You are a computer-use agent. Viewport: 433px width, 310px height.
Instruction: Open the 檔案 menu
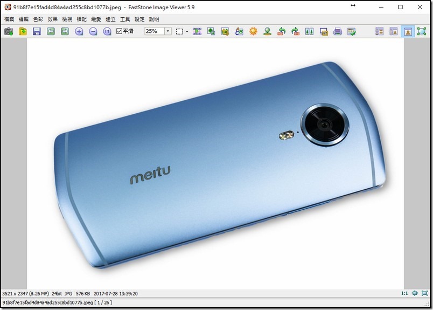pos(9,19)
